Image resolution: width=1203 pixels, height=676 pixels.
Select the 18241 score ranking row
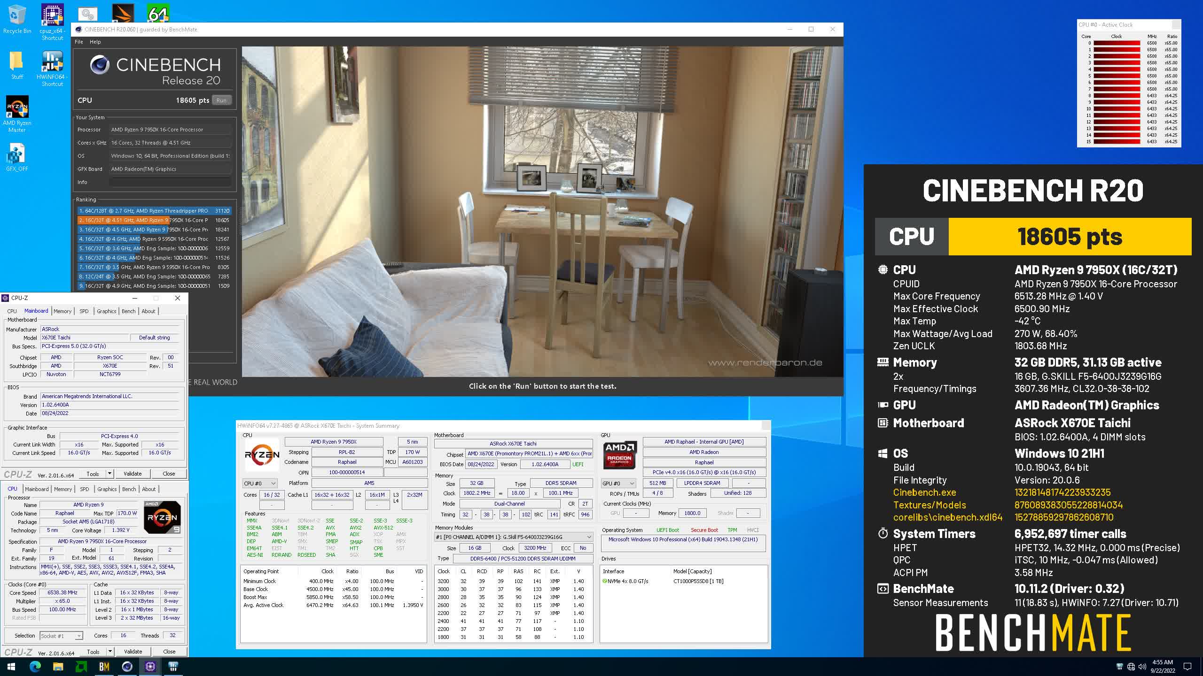(x=154, y=230)
